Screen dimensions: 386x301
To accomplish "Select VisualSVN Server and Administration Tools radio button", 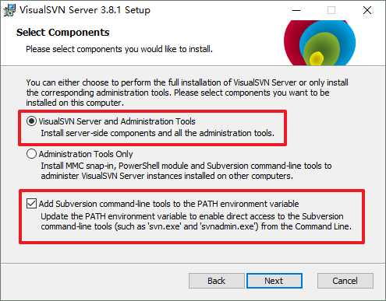I will tap(31, 121).
